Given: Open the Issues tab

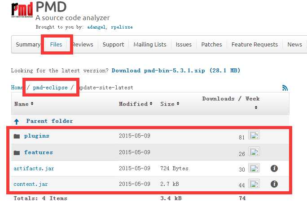Looking at the screenshot, I should pyautogui.click(x=184, y=44).
